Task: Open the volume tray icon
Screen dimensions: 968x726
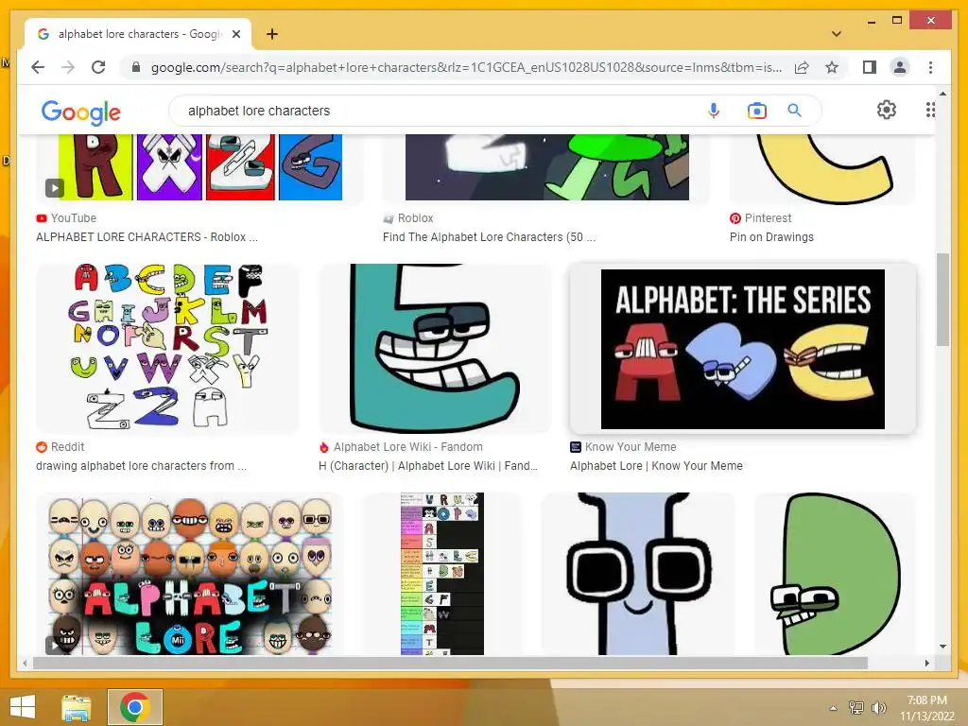Action: pos(878,708)
